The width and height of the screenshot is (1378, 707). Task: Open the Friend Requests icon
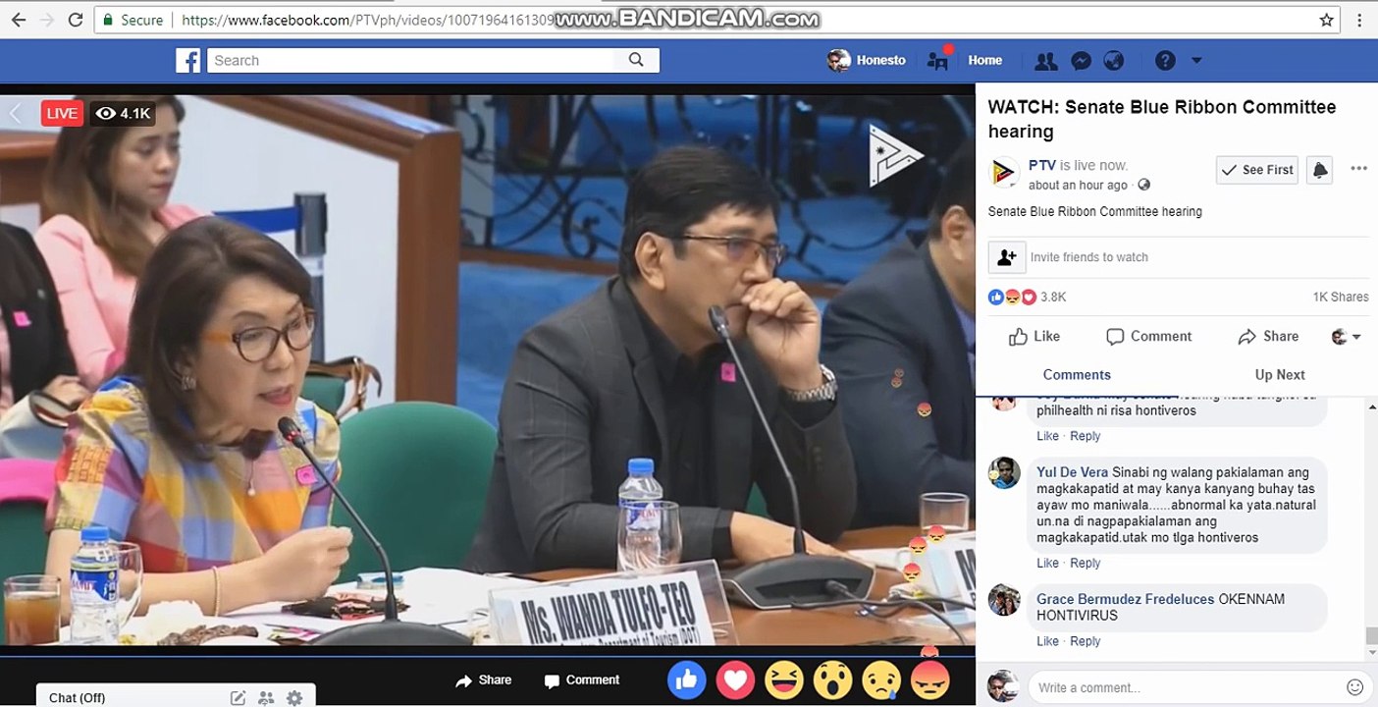pos(1045,60)
